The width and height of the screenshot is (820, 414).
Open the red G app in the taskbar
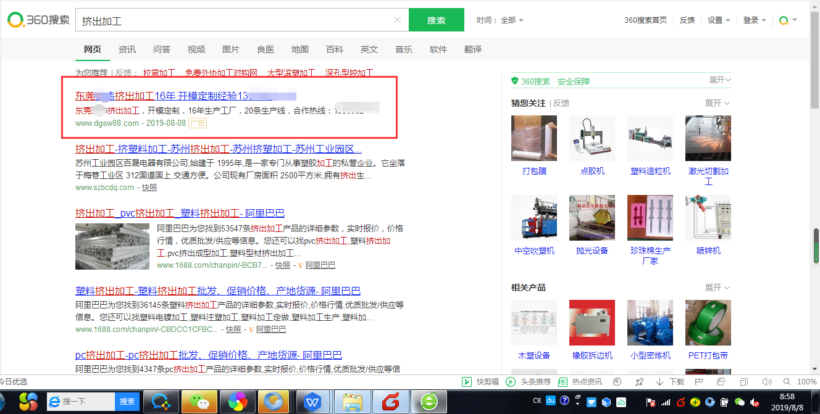[391, 402]
